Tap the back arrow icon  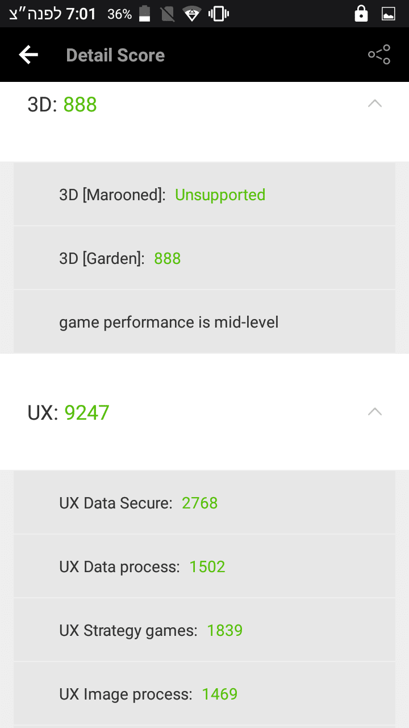(x=28, y=55)
